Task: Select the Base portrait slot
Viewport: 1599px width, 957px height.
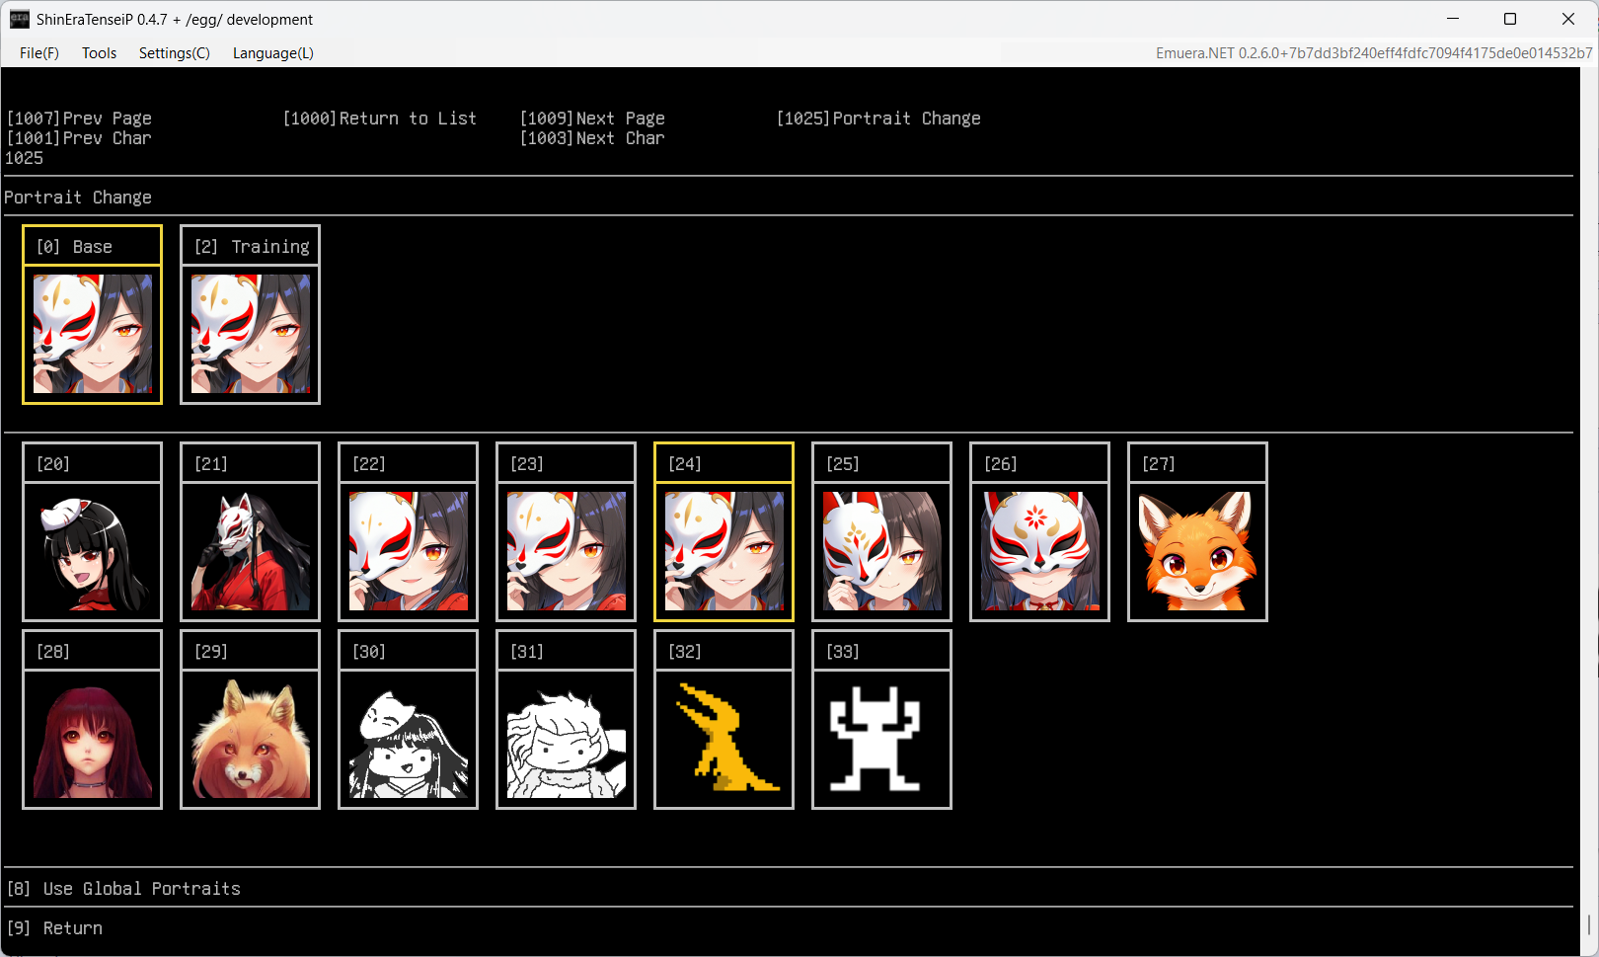Action: 92,334
